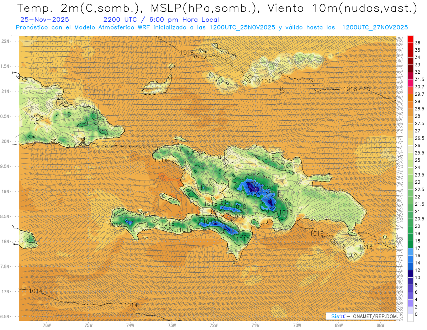Click the brightest red swatch atop the color scale
The width and height of the screenshot is (427, 330).
coord(410,39)
